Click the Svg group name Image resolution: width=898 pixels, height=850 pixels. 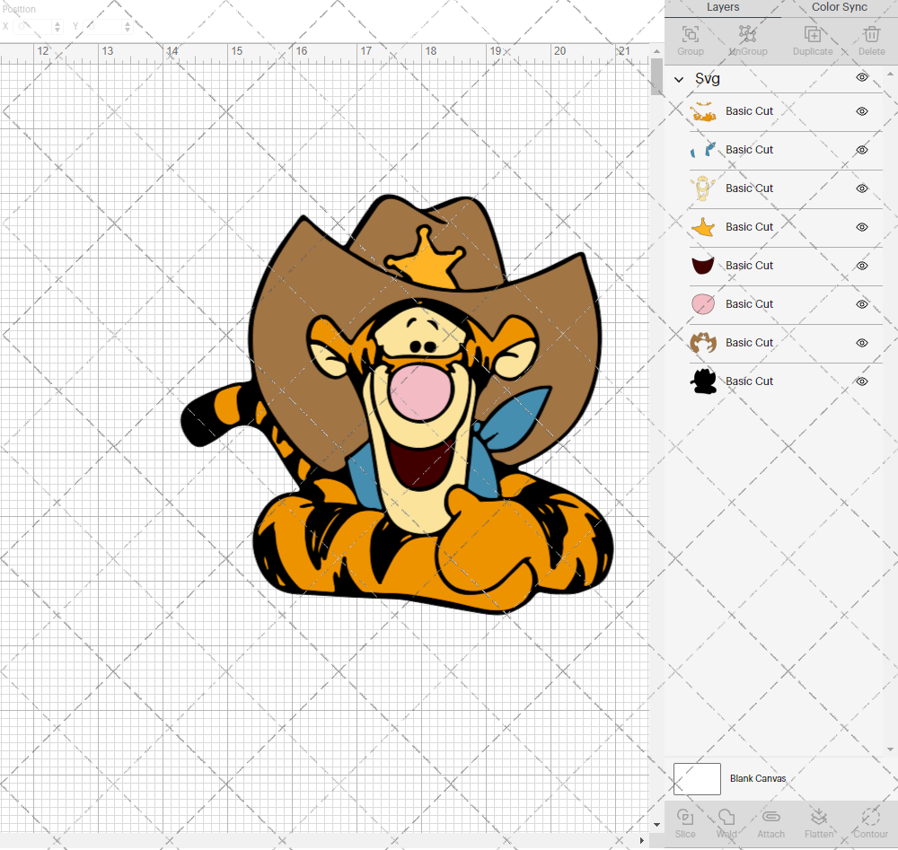(x=708, y=79)
